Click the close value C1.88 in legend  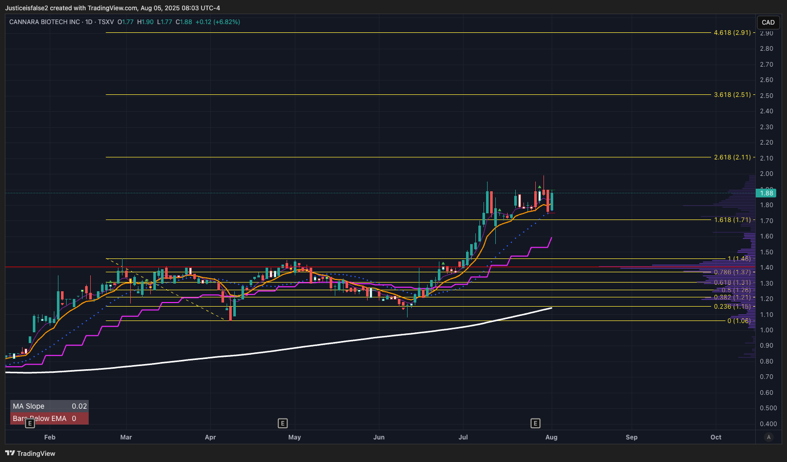click(x=184, y=22)
